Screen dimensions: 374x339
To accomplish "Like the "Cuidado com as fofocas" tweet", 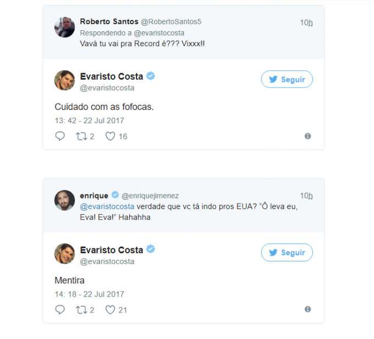I will 111,136.
